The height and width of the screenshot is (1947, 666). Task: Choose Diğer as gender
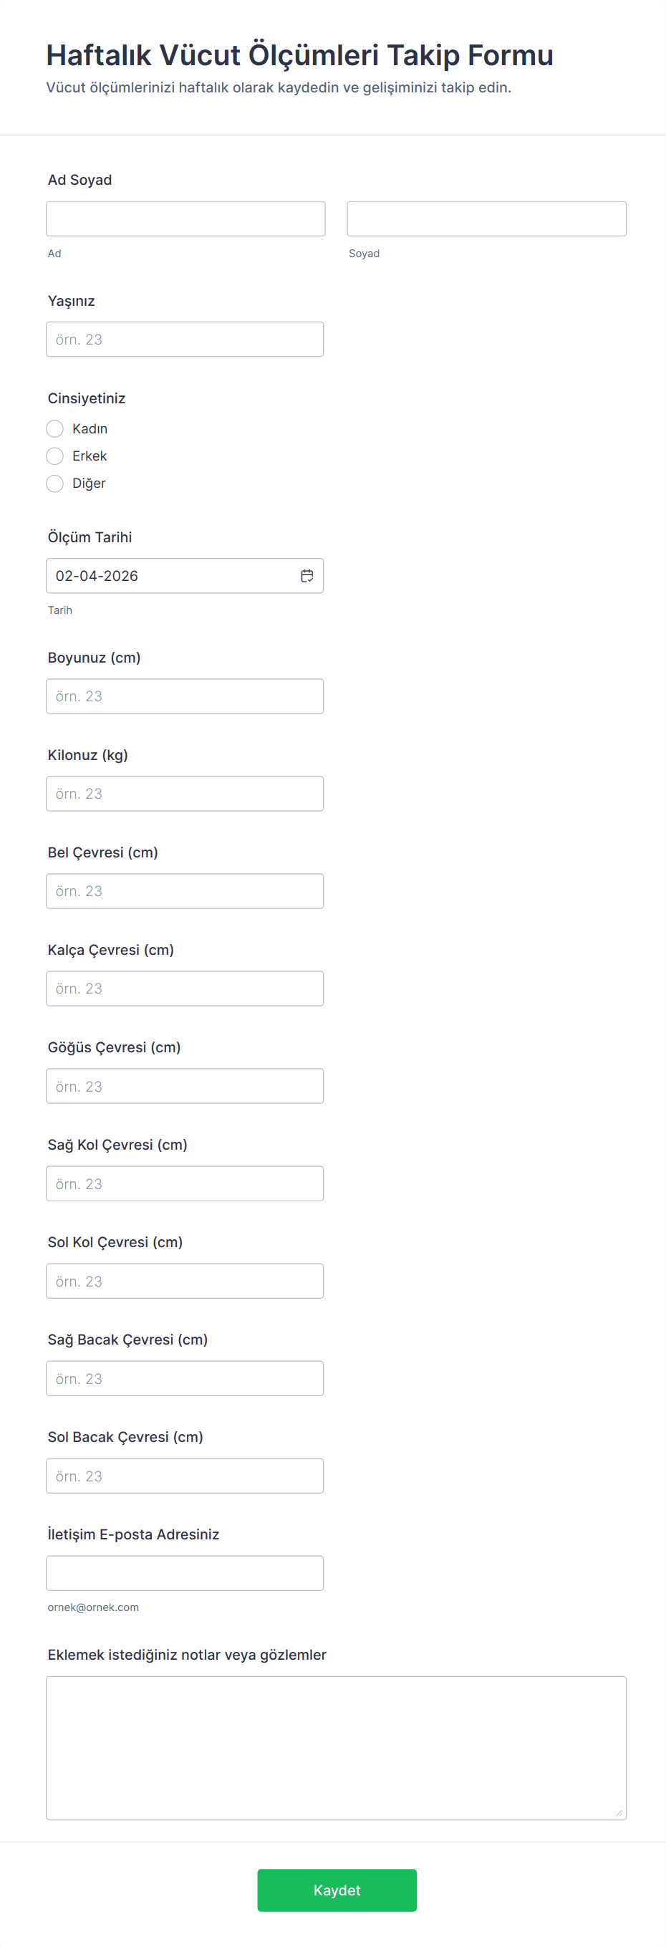(55, 483)
